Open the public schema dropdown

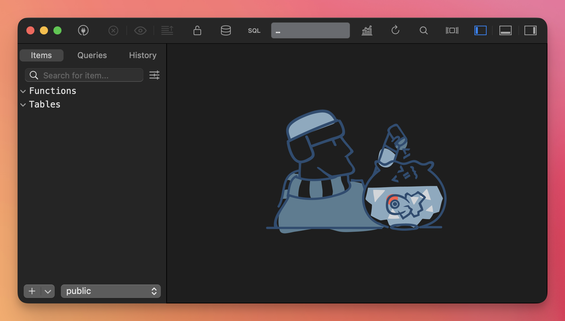tap(111, 291)
